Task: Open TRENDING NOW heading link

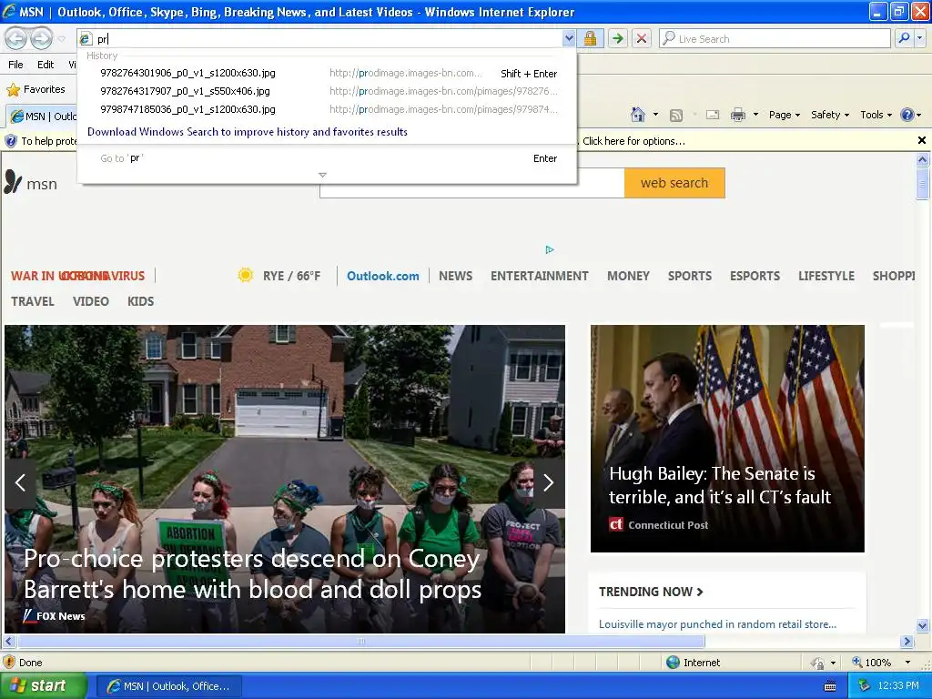Action: [651, 592]
